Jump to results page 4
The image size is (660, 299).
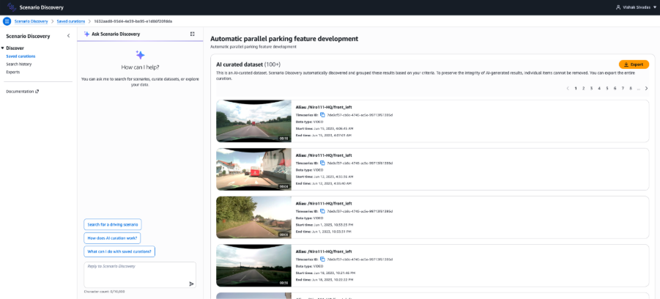point(599,89)
